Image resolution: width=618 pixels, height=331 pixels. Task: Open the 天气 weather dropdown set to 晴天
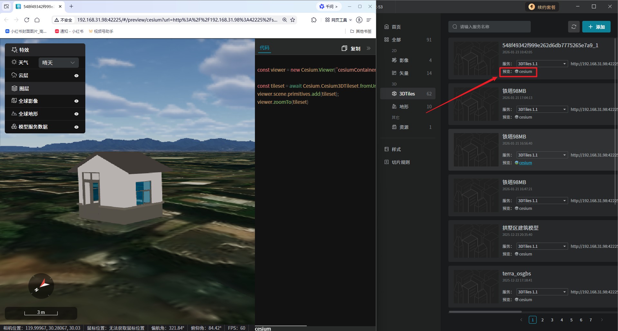pyautogui.click(x=59, y=63)
